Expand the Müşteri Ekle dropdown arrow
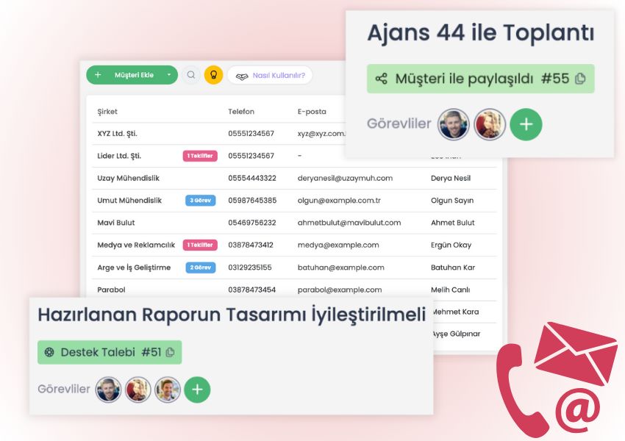Screen dimensions: 625x441 168,75
